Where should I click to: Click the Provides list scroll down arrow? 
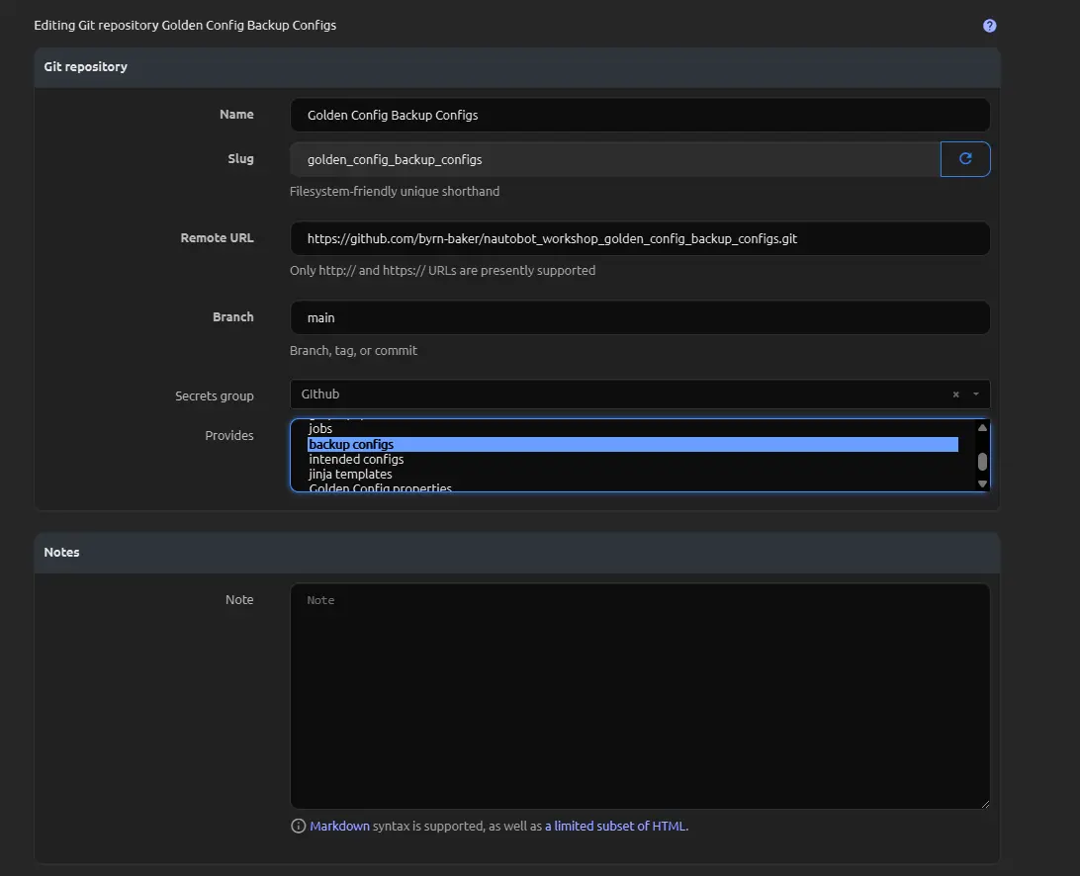pyautogui.click(x=982, y=482)
